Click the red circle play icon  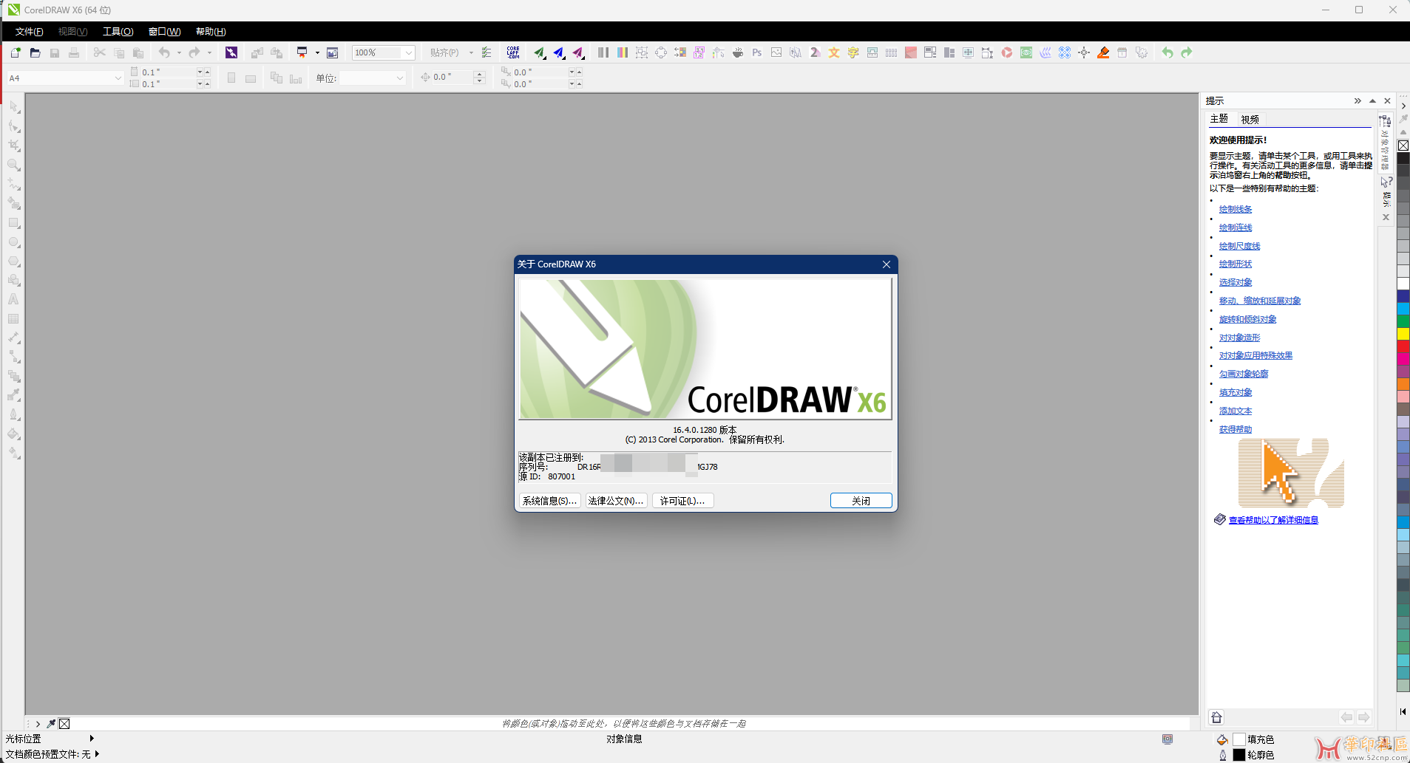(x=1007, y=52)
